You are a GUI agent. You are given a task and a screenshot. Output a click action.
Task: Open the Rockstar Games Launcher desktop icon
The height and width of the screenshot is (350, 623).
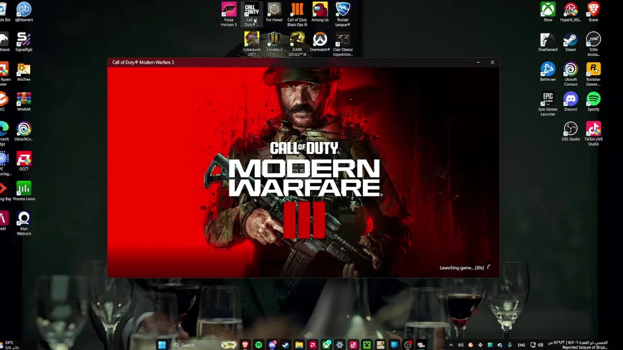[593, 74]
